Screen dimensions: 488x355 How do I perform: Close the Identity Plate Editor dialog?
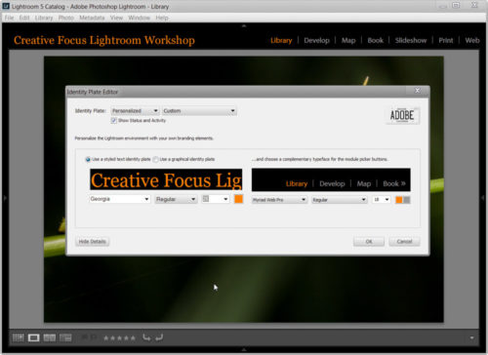tap(418, 91)
